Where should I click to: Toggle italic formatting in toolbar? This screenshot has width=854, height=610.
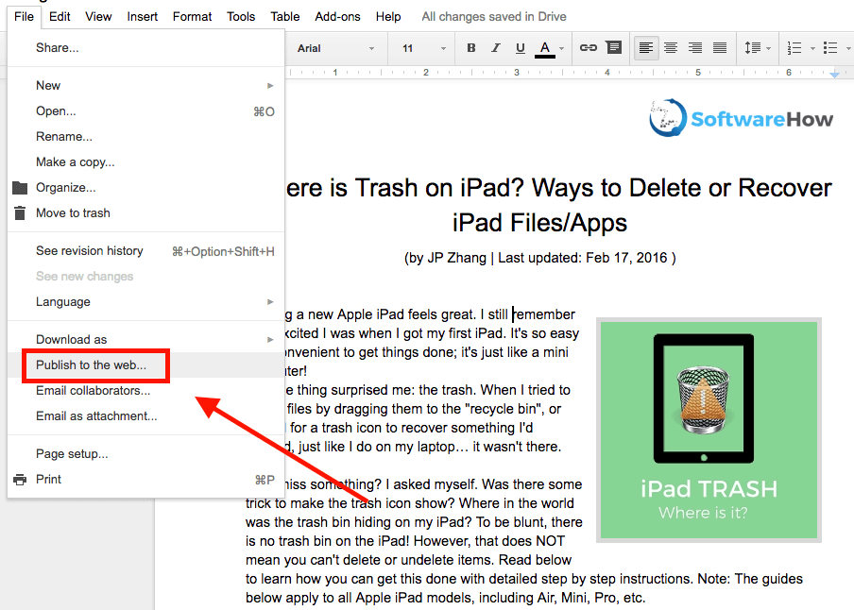[496, 48]
